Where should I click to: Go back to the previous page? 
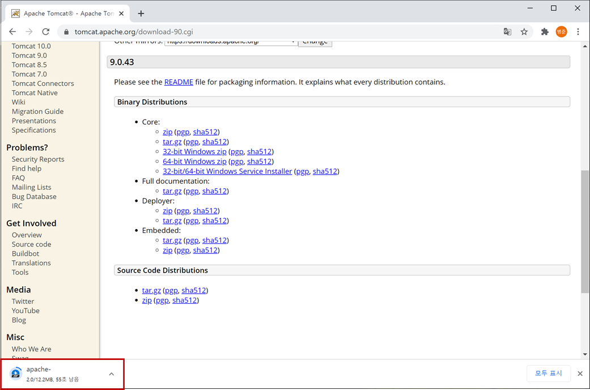coord(12,32)
